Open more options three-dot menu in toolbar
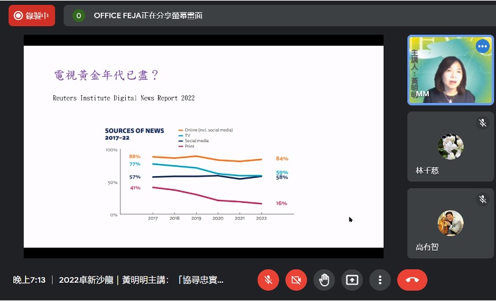Viewport: 496px width, 301px height. coord(380,280)
